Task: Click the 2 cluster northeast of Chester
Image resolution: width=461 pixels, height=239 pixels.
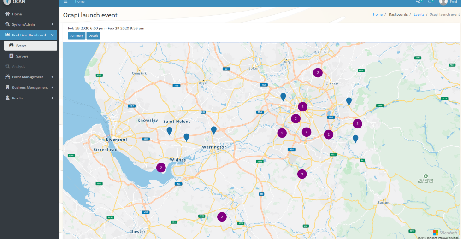Action: pos(222,217)
